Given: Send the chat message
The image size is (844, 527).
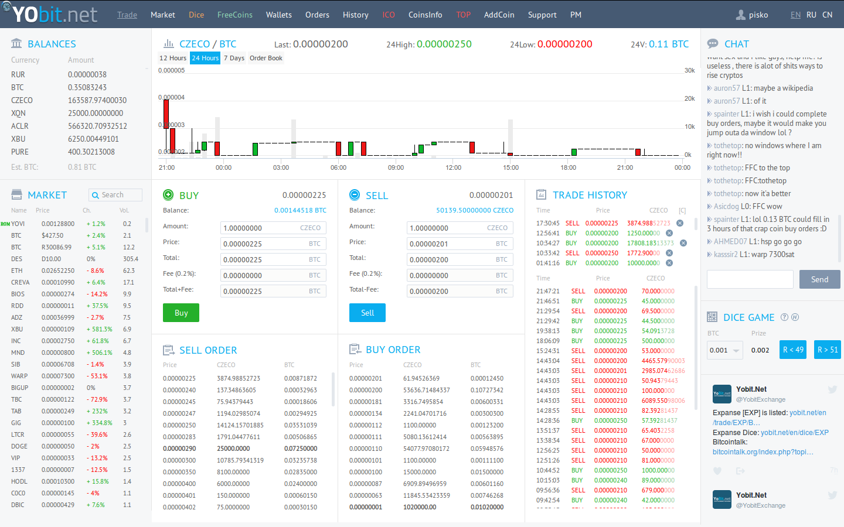Looking at the screenshot, I should [820, 279].
